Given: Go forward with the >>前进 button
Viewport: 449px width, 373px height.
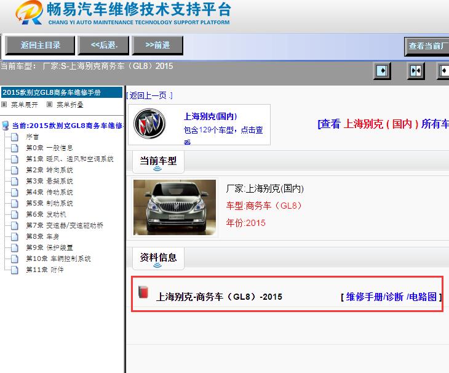Looking at the screenshot, I should (x=157, y=46).
